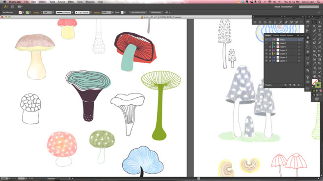The image size is (323, 181).
Task: Expand the black layer disclosure triangle
Action: point(274,40)
